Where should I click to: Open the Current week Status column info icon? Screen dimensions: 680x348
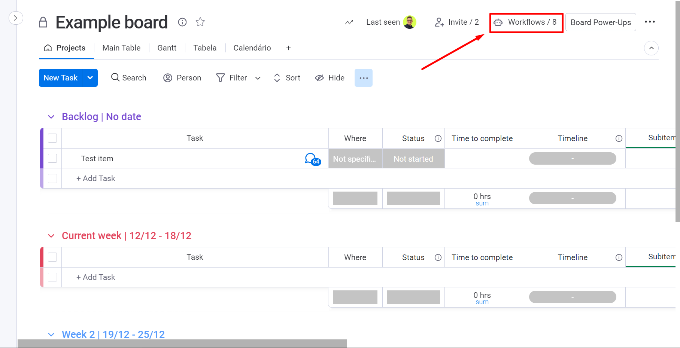point(438,257)
